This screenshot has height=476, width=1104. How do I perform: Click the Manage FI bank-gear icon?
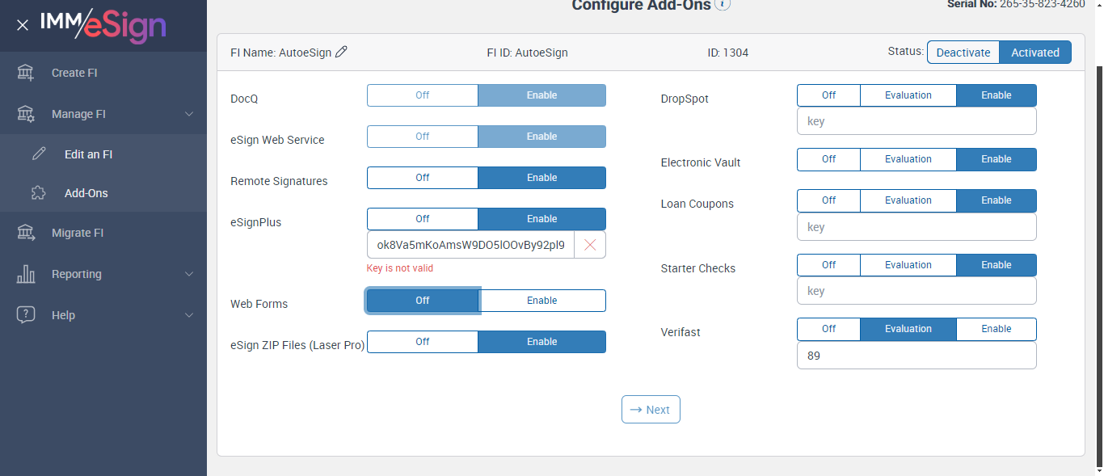coord(26,114)
